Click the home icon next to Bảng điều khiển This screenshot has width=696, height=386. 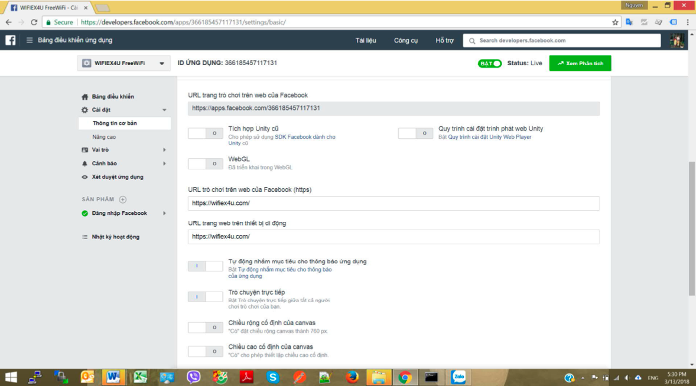[x=84, y=97]
